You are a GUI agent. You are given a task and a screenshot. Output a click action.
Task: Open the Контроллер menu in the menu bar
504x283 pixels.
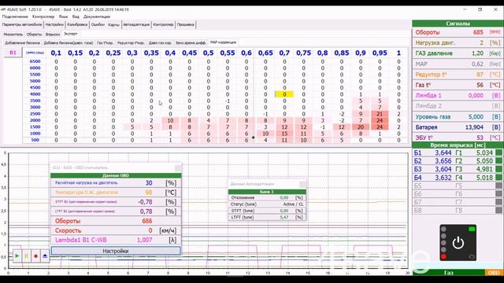[x=43, y=17]
